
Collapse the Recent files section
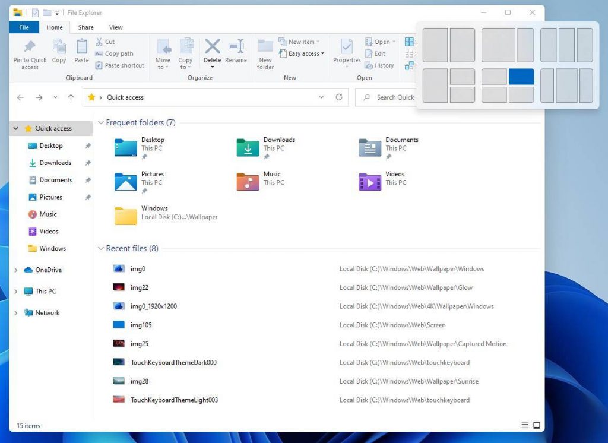tap(100, 248)
